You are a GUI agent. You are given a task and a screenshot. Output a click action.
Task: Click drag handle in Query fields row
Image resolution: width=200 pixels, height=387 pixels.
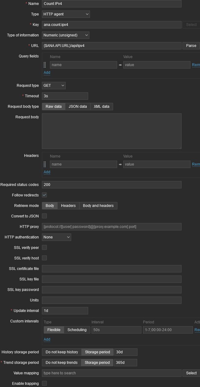coord(45,65)
